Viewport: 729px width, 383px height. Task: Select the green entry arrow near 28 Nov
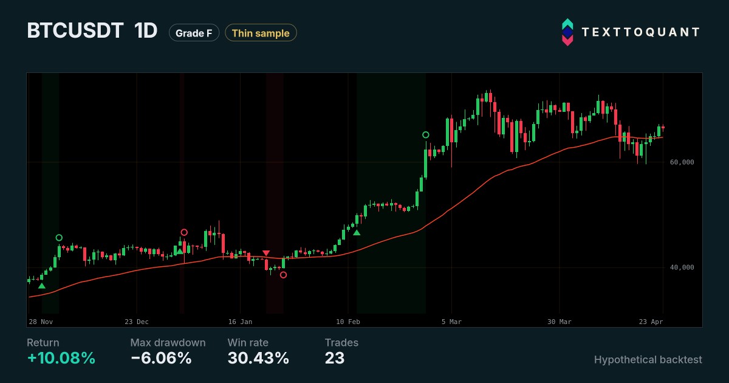(41, 286)
